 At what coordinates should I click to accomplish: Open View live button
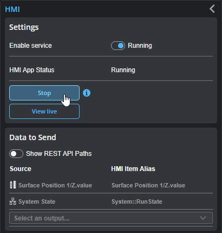pos(44,111)
